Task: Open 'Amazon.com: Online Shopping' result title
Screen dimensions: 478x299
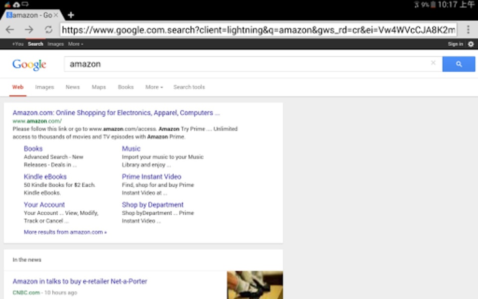Action: (x=116, y=113)
